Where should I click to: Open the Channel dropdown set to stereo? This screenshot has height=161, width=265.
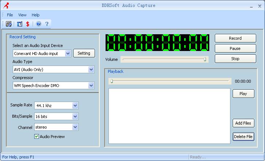(x=75, y=127)
